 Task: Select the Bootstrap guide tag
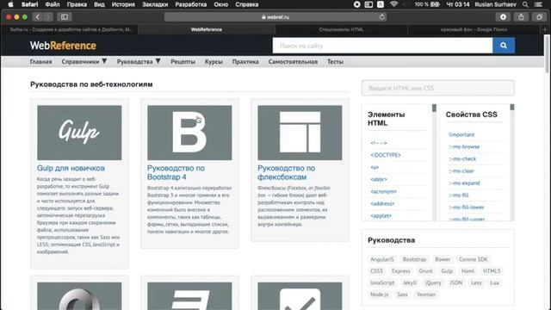(x=414, y=259)
